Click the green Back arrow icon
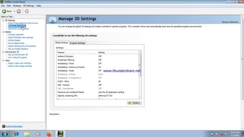Image resolution: width=244 pixels, height=137 pixels. coord(4,11)
